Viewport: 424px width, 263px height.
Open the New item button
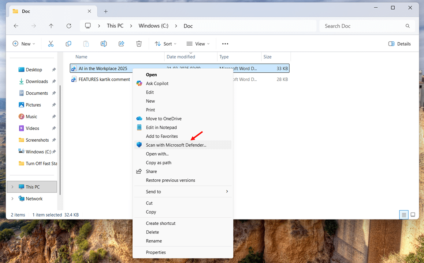pyautogui.click(x=24, y=44)
